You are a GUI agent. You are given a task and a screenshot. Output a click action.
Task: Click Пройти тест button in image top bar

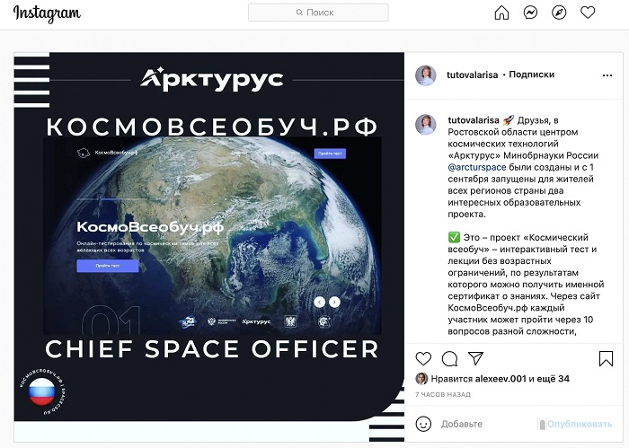330,154
